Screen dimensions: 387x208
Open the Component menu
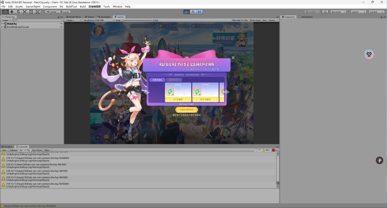pos(50,7)
